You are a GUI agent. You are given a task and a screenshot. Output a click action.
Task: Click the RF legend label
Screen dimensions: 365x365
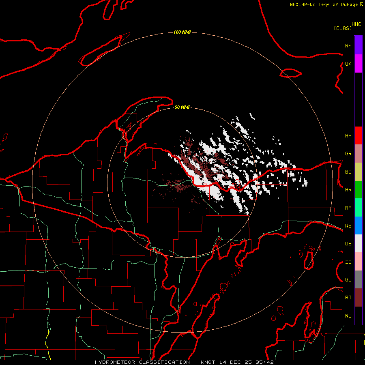point(348,45)
